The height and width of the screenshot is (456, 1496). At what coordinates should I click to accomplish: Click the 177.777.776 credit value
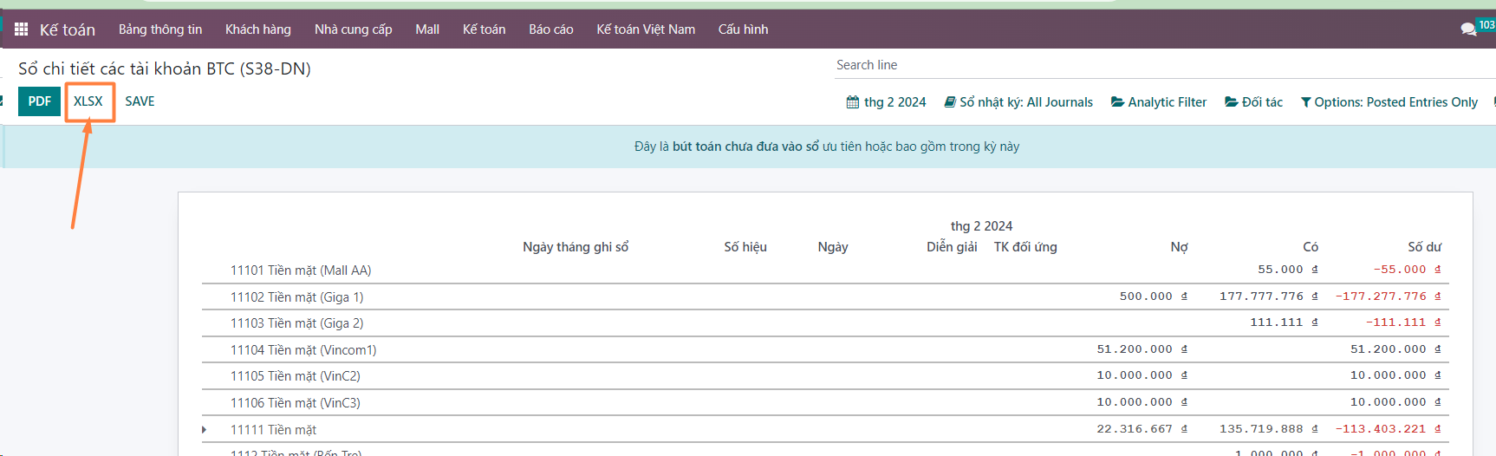[x=1269, y=296]
